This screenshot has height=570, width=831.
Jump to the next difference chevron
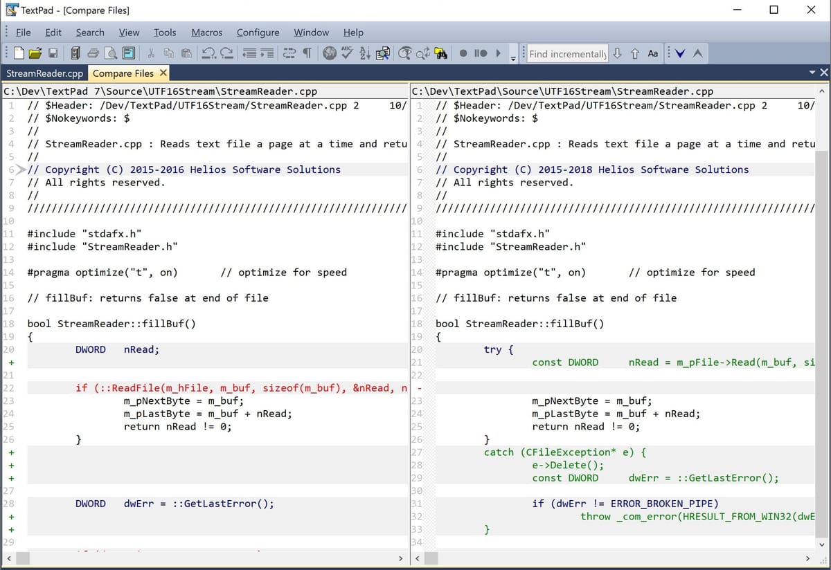pyautogui.click(x=681, y=53)
